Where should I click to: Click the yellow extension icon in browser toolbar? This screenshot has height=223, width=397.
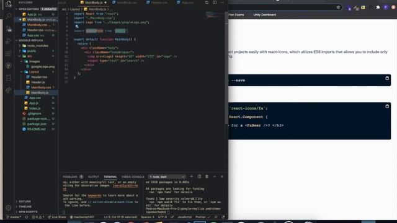363,7
